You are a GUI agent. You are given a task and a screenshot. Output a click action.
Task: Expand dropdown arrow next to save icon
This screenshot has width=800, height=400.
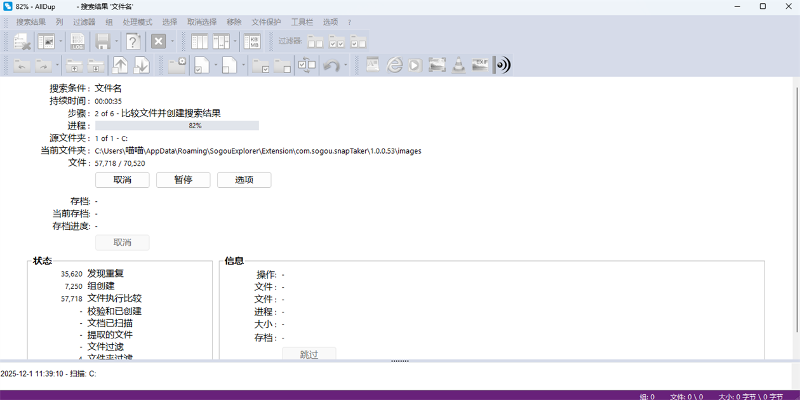pyautogui.click(x=117, y=42)
